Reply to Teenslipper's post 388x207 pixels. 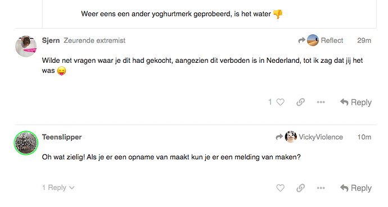pyautogui.click(x=356, y=188)
